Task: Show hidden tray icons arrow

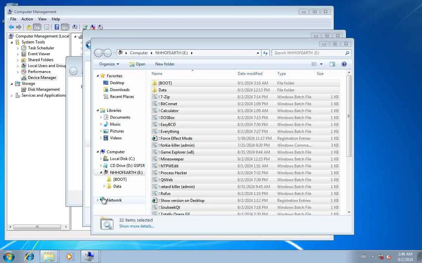Action: 373,257
